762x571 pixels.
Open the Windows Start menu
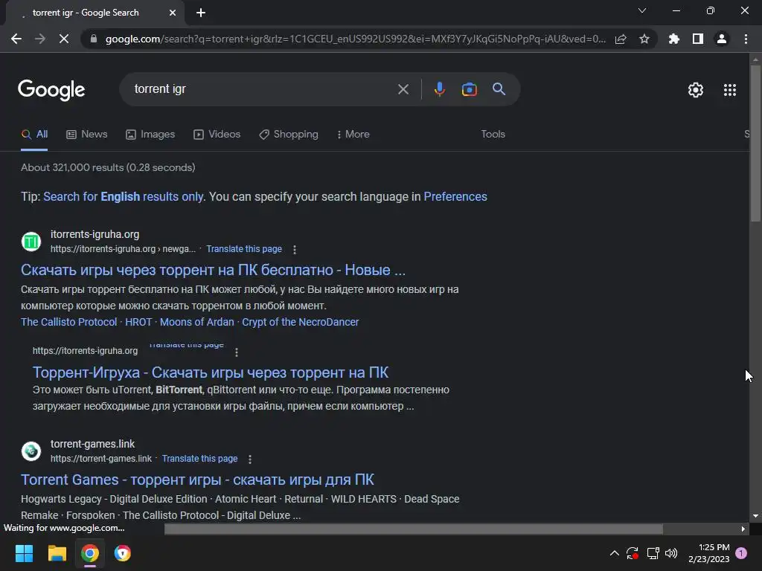24,553
